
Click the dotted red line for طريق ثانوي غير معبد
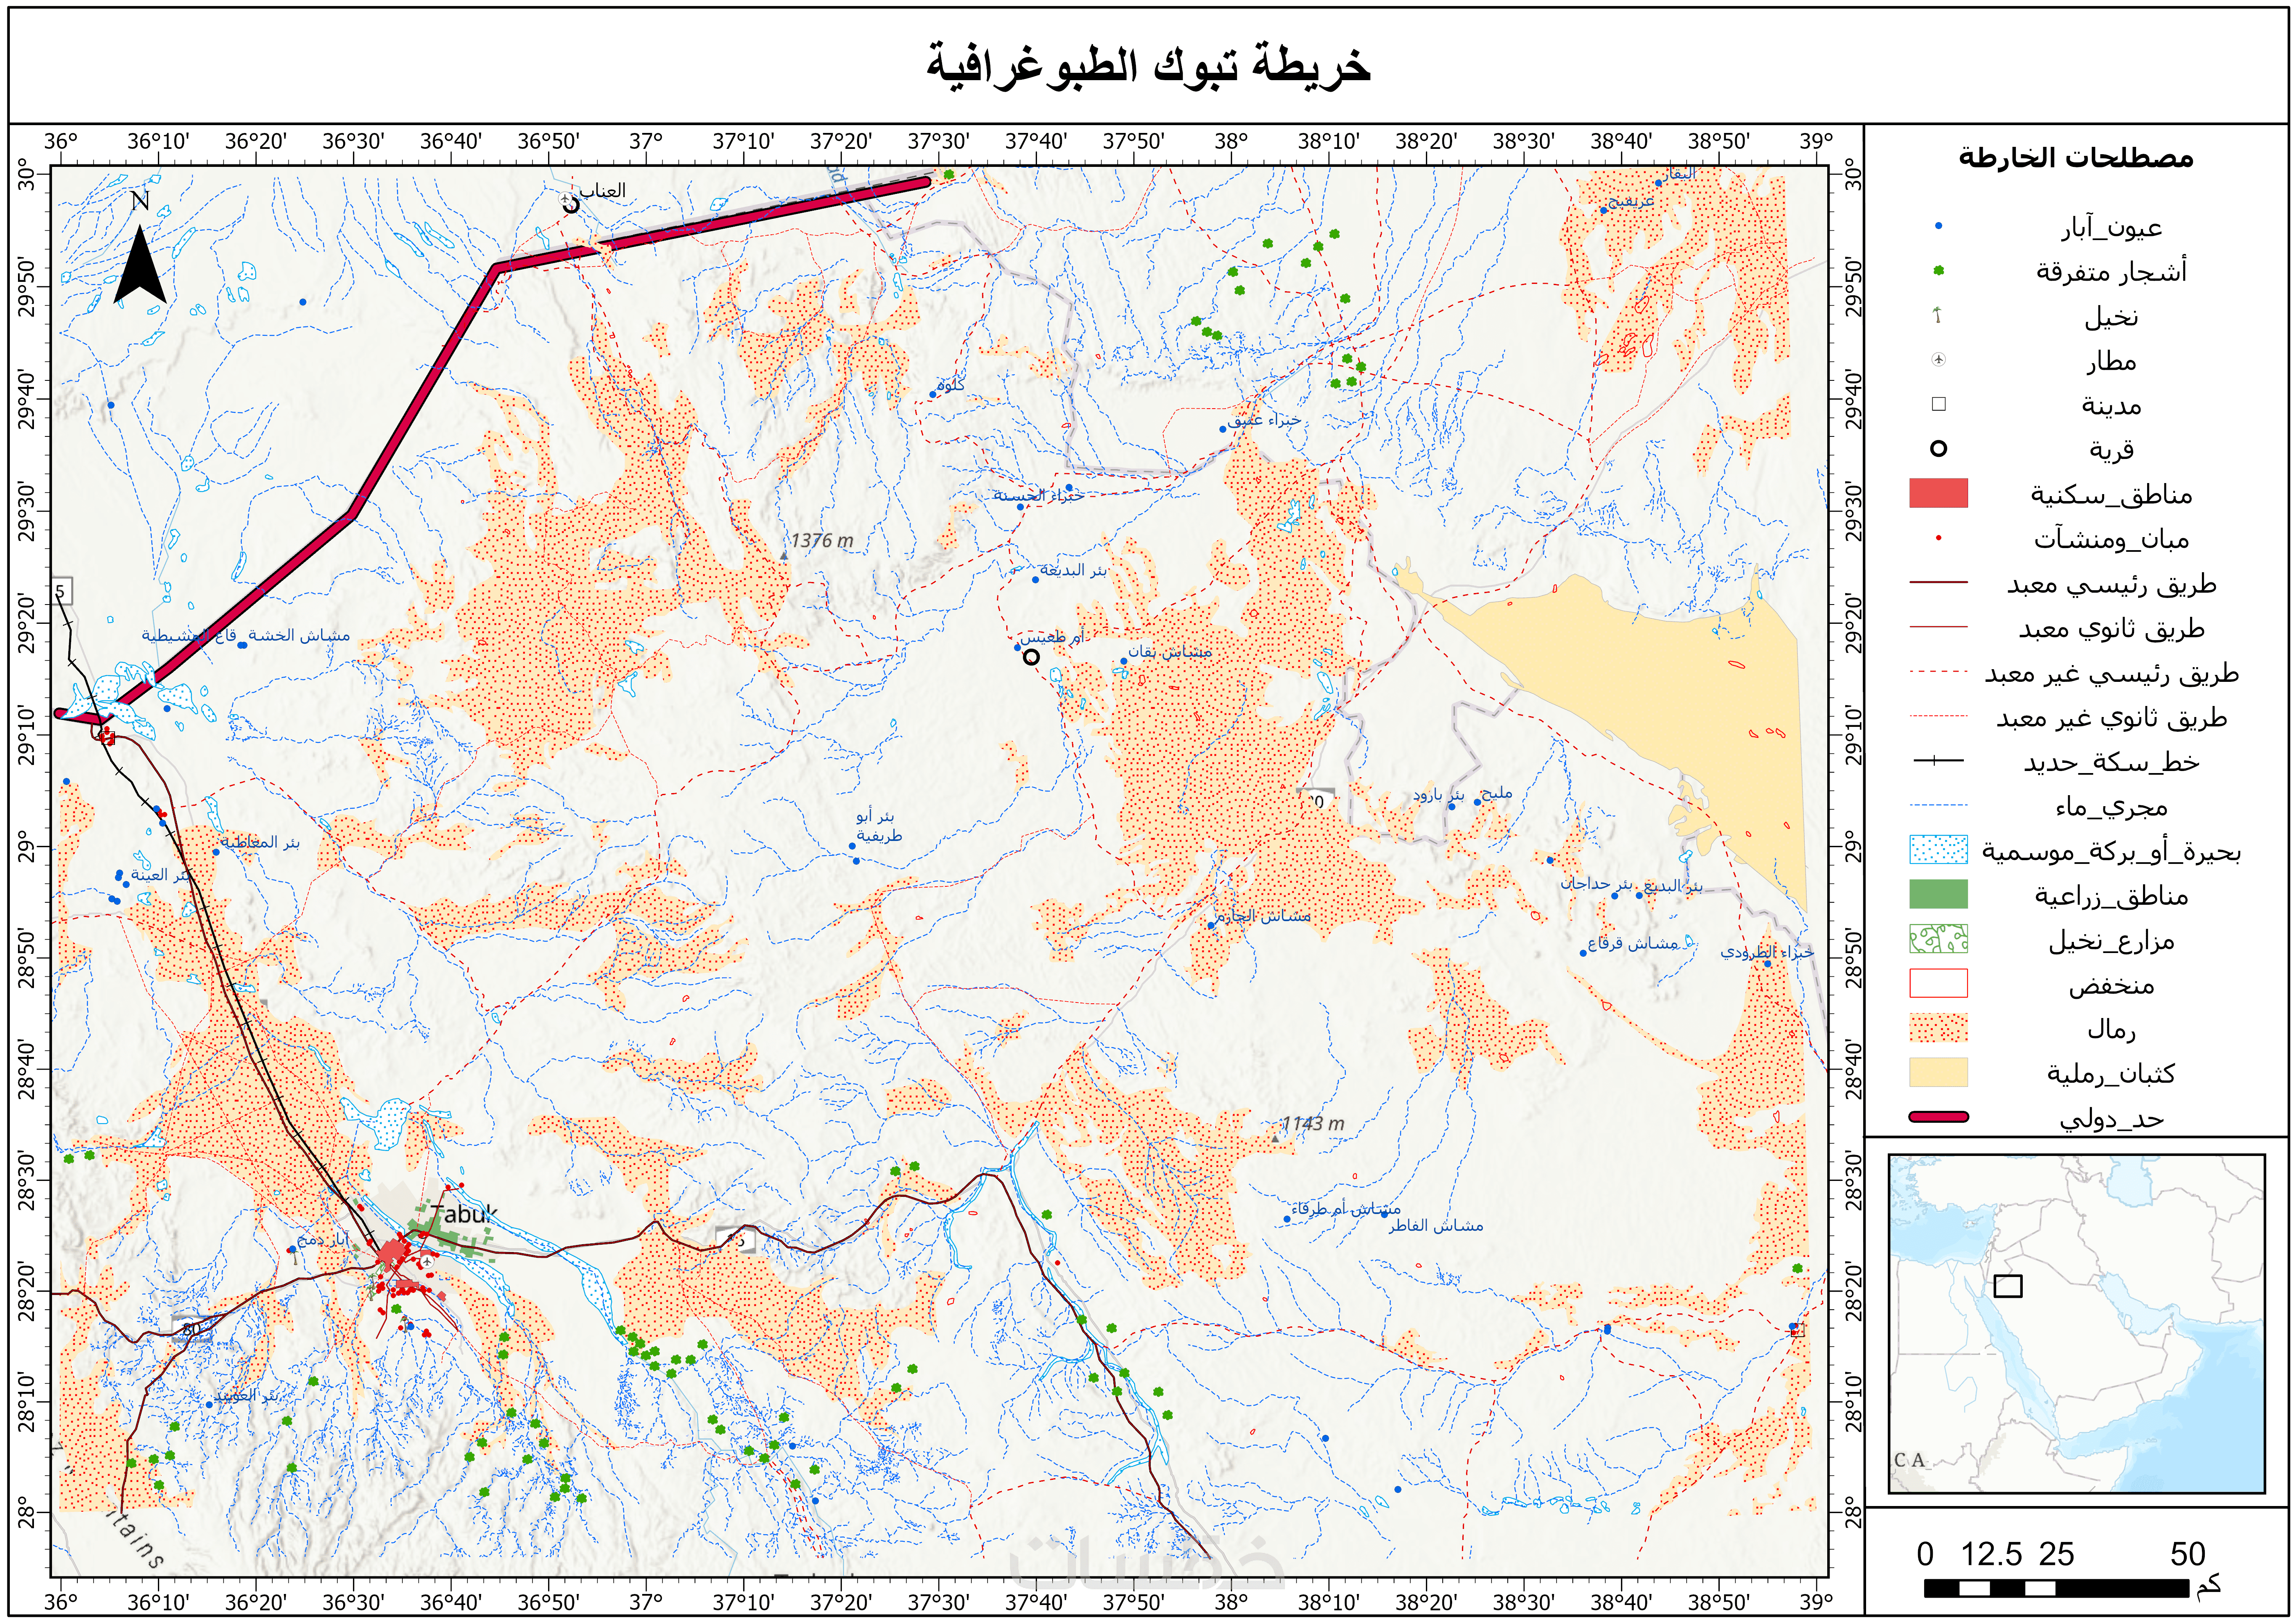click(x=1938, y=716)
